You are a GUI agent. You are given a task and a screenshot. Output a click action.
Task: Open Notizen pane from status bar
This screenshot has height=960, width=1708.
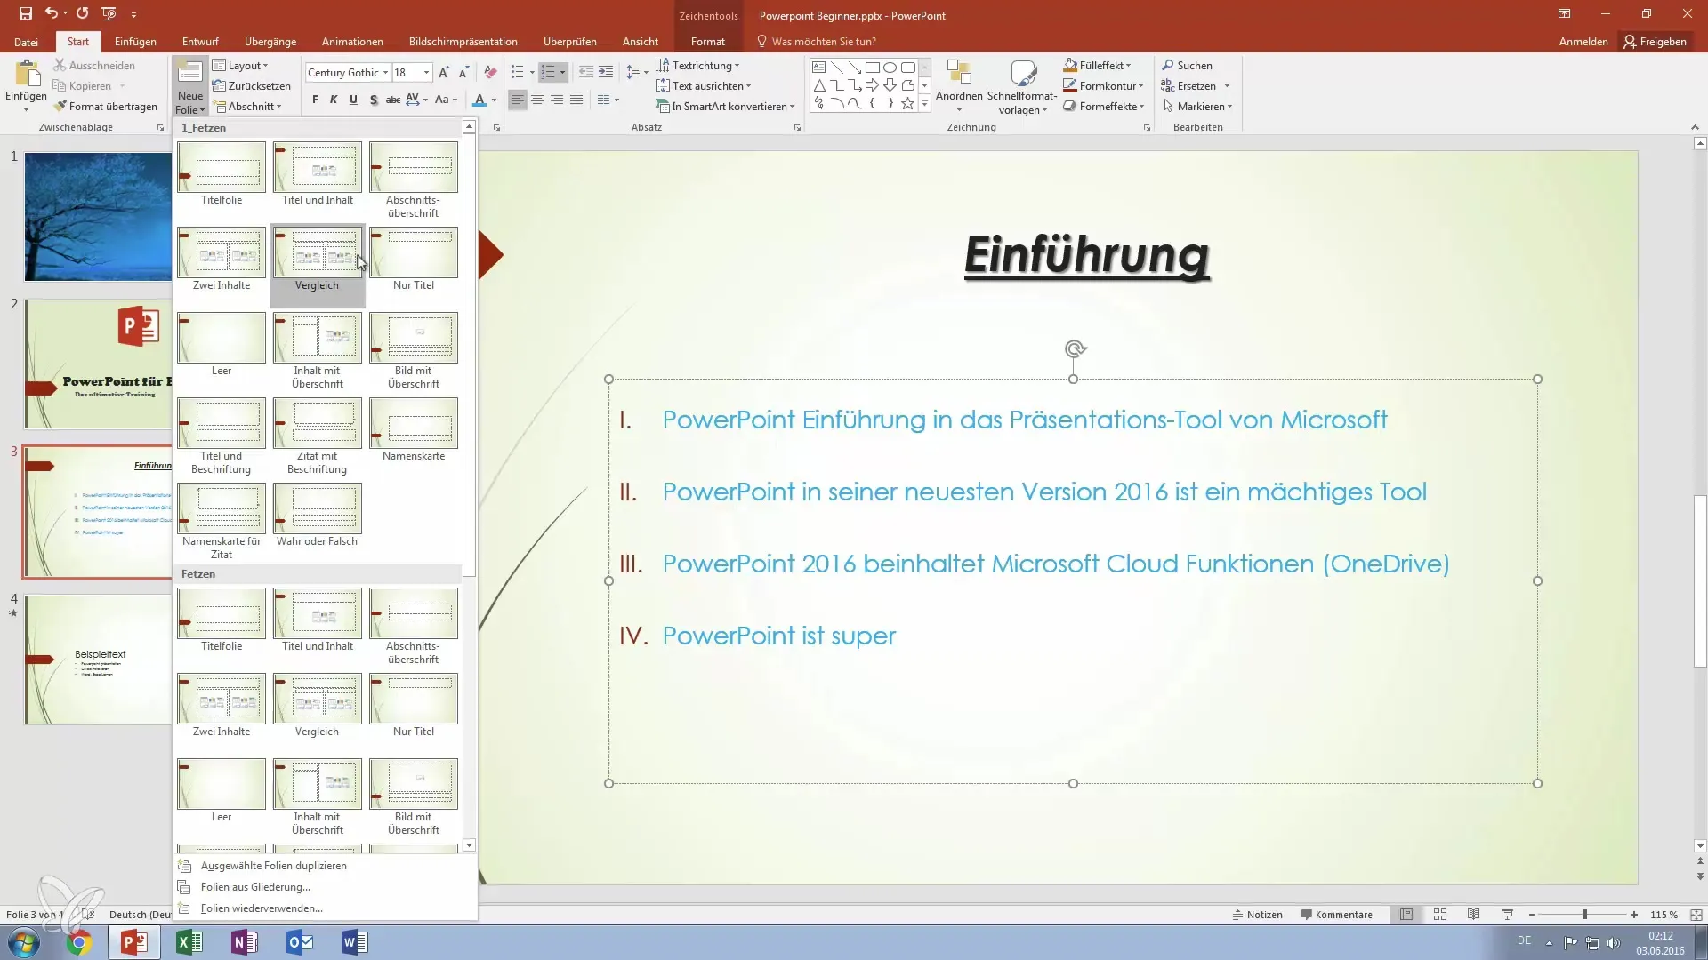click(x=1257, y=915)
